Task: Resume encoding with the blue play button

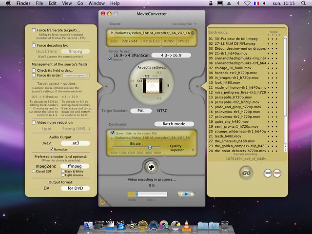Action: 186,194
